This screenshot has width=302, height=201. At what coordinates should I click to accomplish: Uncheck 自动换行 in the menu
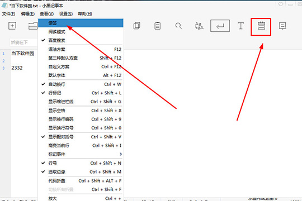(x=81, y=84)
